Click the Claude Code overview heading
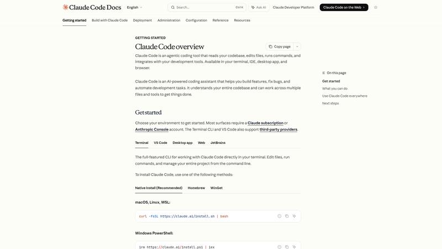 tap(170, 46)
